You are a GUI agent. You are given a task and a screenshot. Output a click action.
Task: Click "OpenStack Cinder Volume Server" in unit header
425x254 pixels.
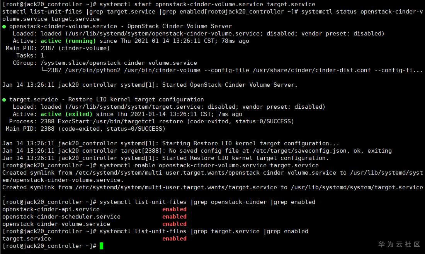pyautogui.click(x=179, y=26)
